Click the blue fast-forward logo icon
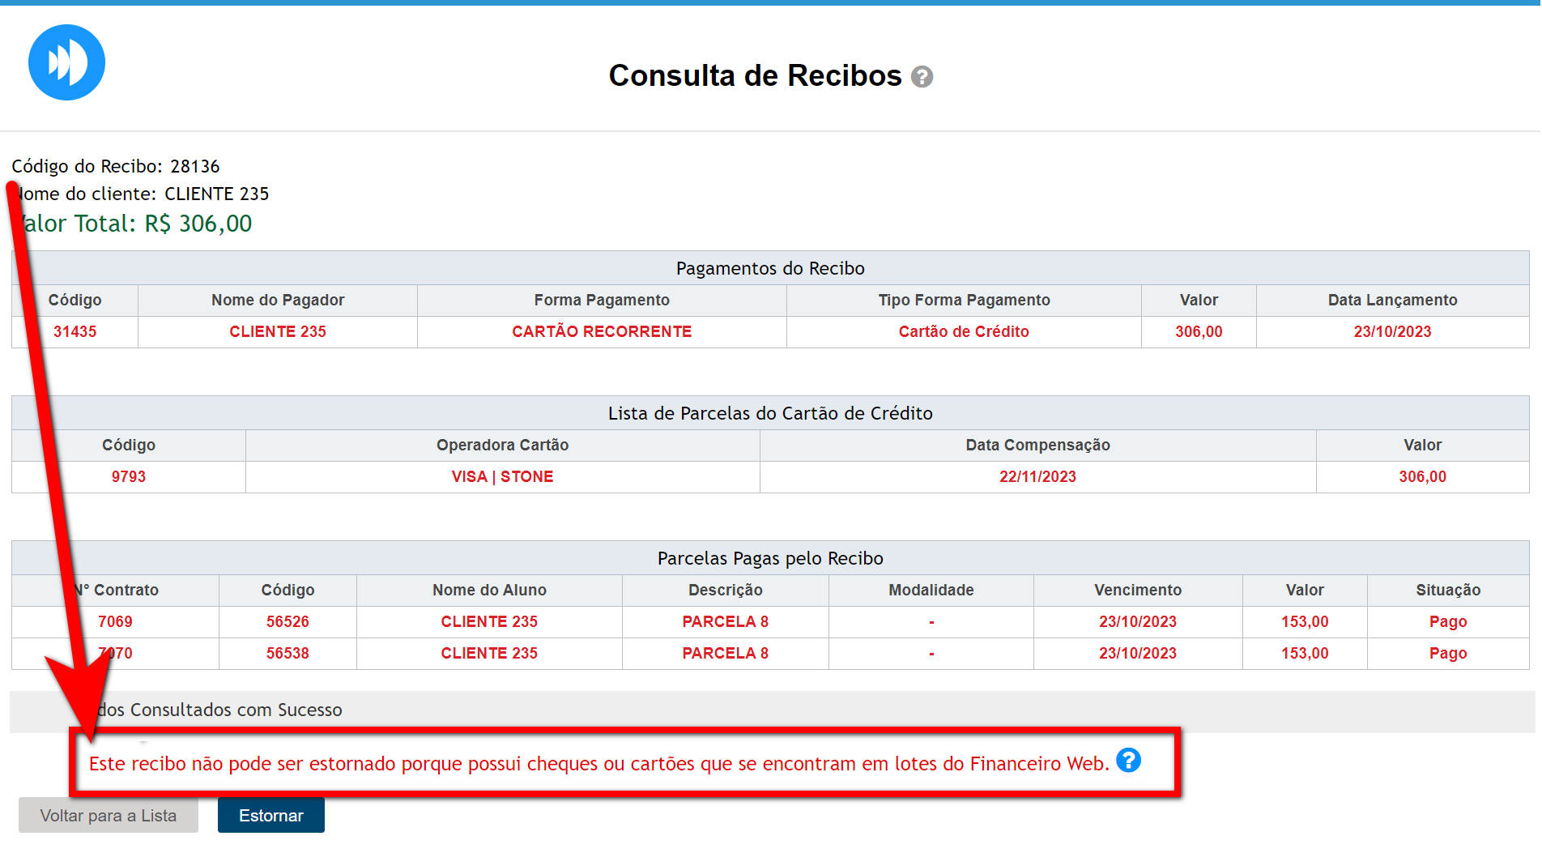 tap(66, 62)
